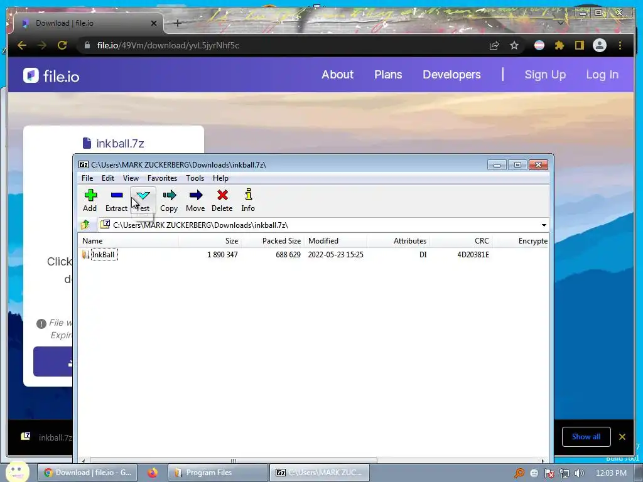Go up one folder level in 7-Zip

pos(85,225)
